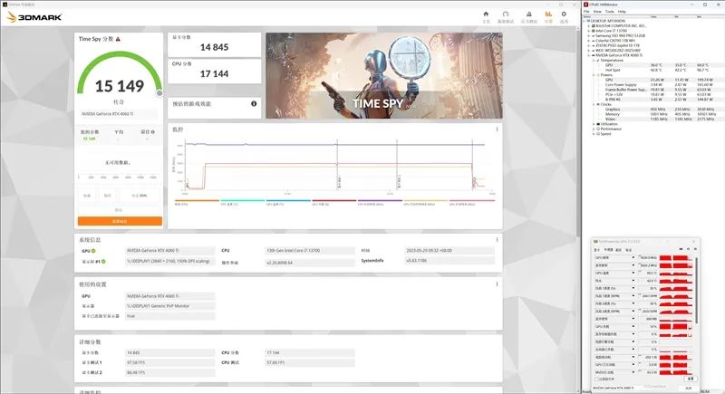
Task: Click the orange button below the score panel
Action: pos(120,221)
